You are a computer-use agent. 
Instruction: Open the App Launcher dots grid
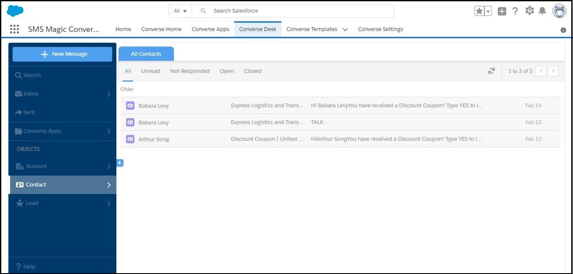[14, 29]
